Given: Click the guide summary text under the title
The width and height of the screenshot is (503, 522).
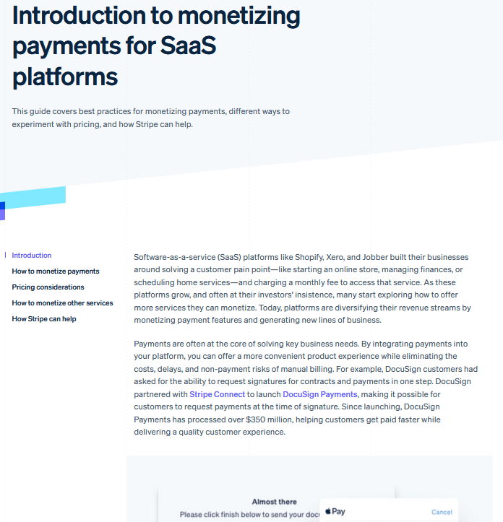Looking at the screenshot, I should [150, 118].
